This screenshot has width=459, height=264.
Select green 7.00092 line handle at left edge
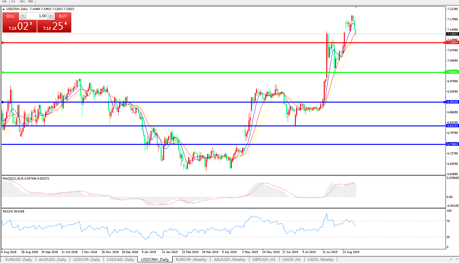point(3,73)
